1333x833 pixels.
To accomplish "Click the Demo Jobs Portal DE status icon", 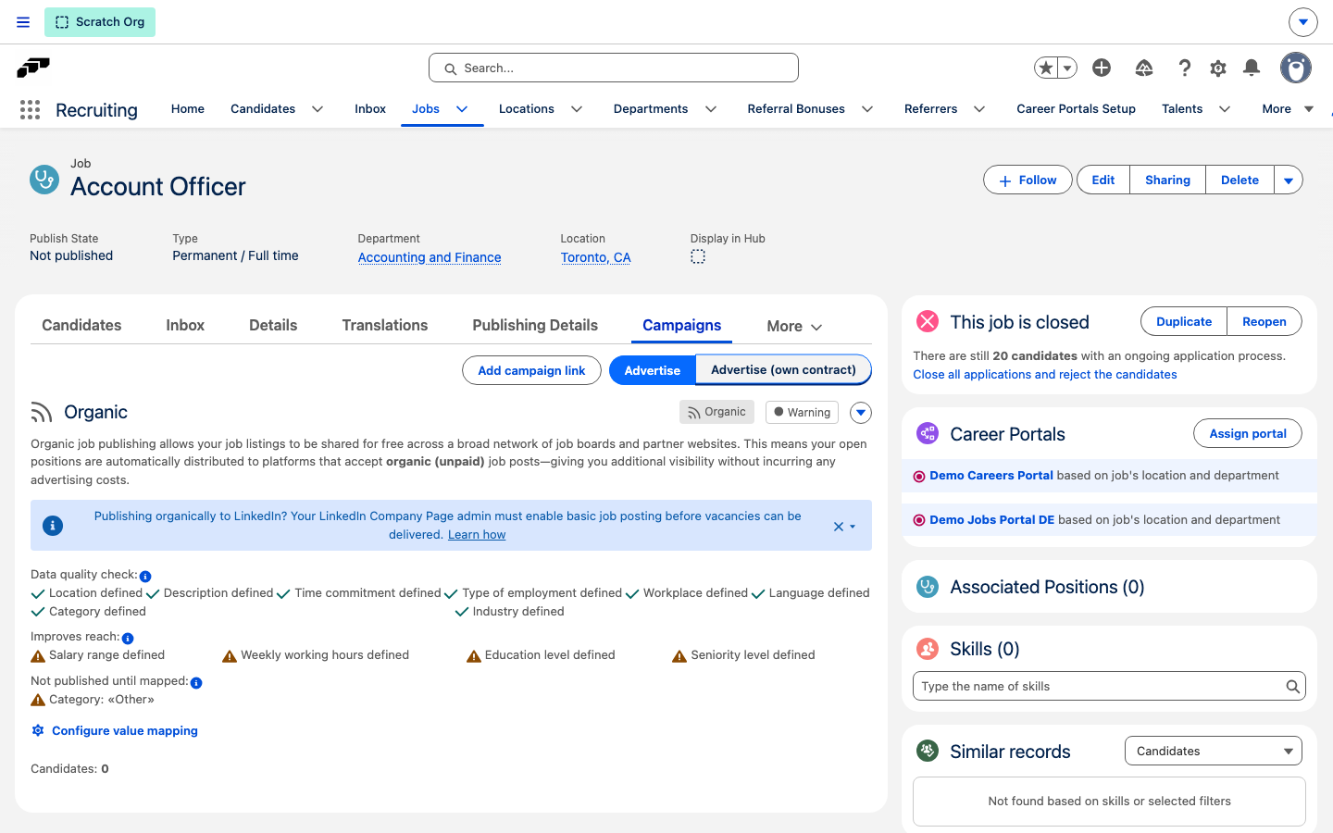I will pos(919,520).
